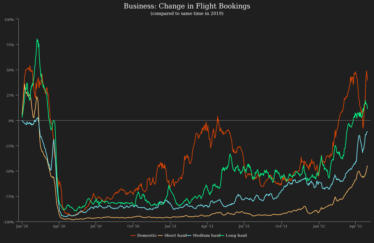Screen dimensions: 374x243
Task: Toggle the Medium haul legend entry
Action: click(206, 236)
